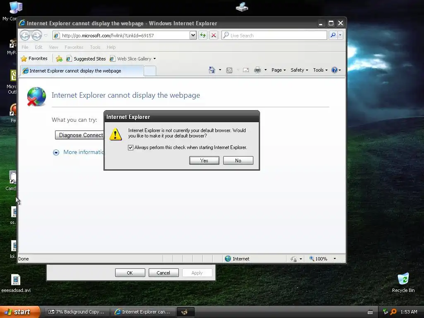
Task: Click the Start button
Action: point(19,312)
